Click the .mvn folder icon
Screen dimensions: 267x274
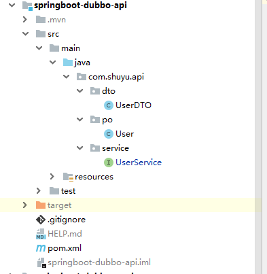click(41, 20)
